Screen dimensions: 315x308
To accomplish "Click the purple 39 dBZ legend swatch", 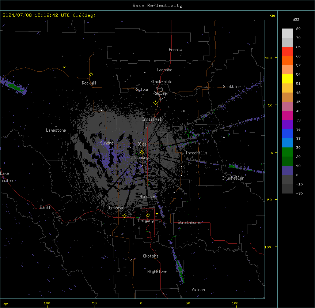I will (287, 125).
